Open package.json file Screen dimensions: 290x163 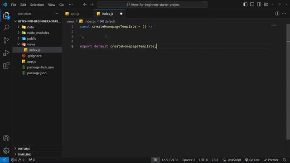(37, 73)
